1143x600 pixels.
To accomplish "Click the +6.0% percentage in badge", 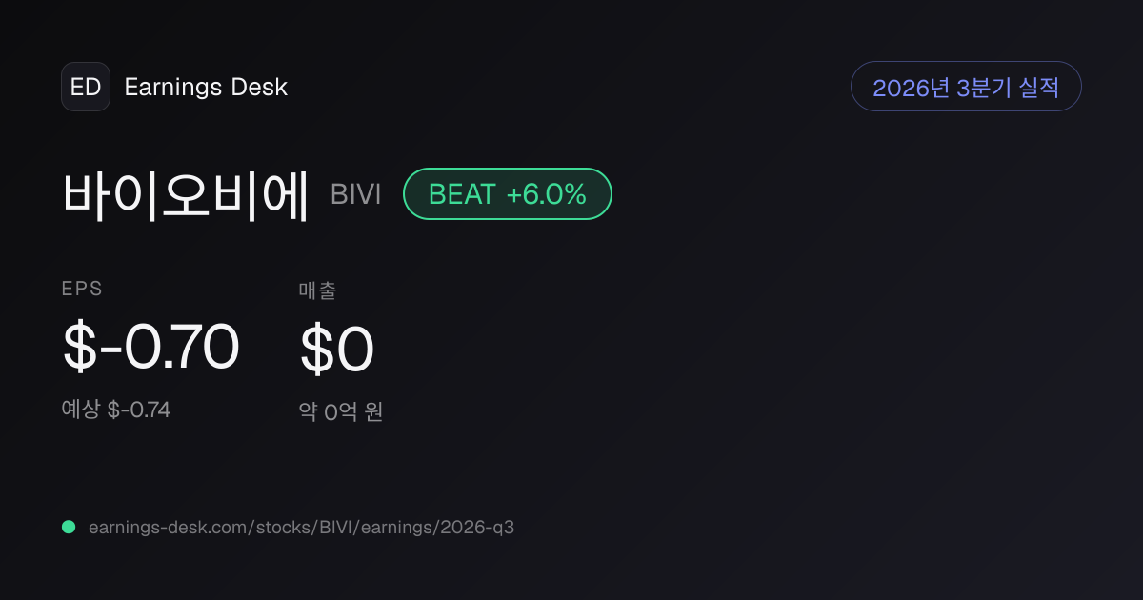I will 546,194.
